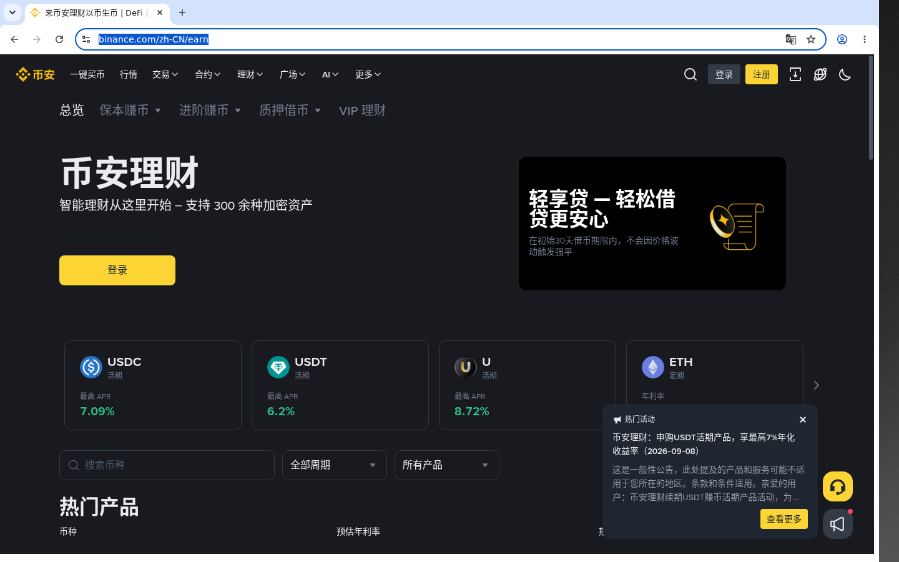The width and height of the screenshot is (899, 562).
Task: Click the browser back arrow
Action: 14,39
